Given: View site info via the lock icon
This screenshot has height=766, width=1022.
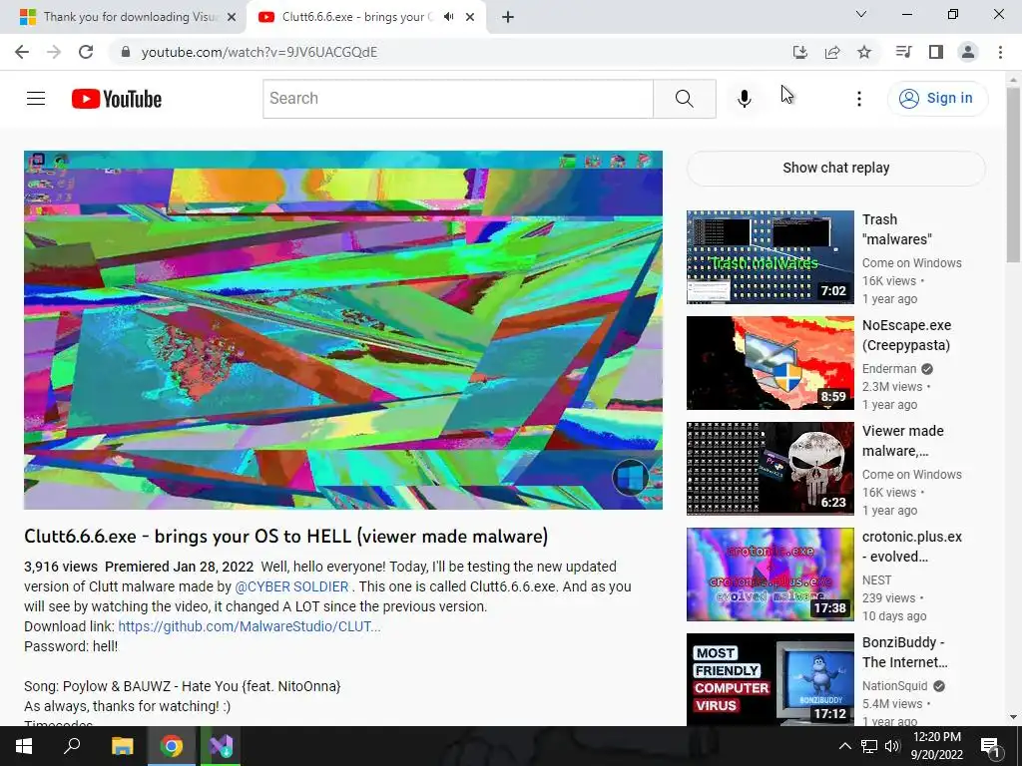Looking at the screenshot, I should [x=126, y=52].
